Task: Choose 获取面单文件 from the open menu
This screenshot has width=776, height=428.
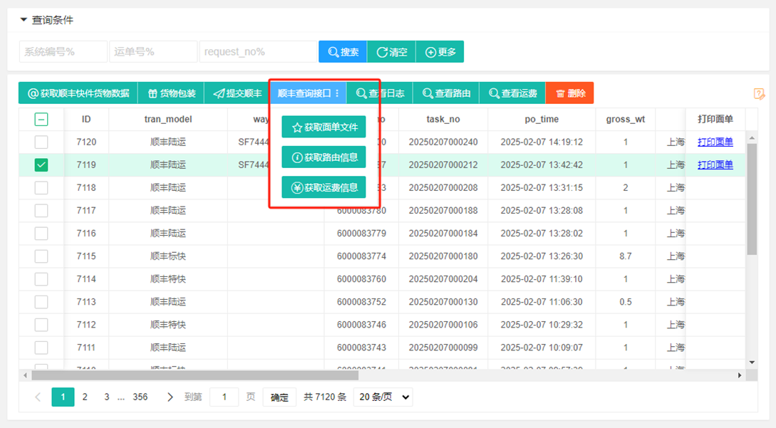Action: 324,127
